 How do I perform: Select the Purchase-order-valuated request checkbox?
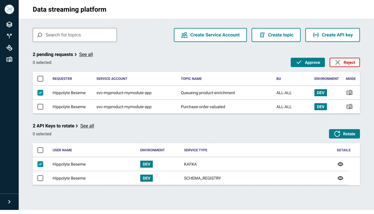point(40,107)
